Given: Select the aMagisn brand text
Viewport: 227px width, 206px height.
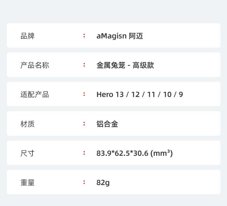Looking at the screenshot, I should click(111, 36).
